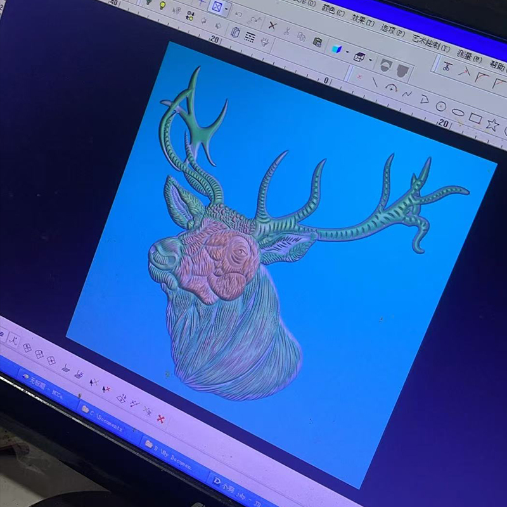
Task: Select the straight line drawing tool
Action: [375, 82]
